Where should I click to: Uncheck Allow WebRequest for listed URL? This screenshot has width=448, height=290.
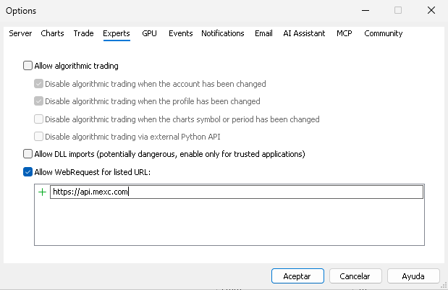click(28, 172)
